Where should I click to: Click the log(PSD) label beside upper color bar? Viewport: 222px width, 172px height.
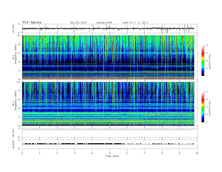point(210,62)
